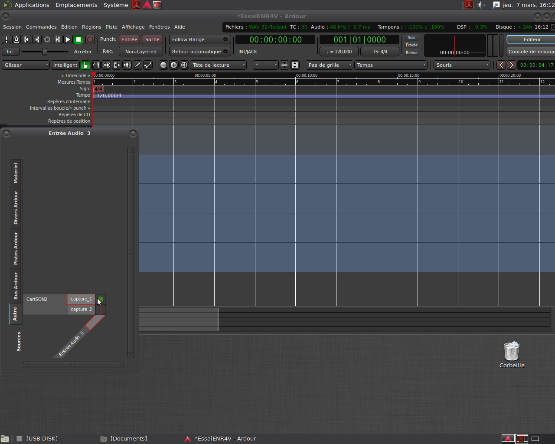Select the Audition speaker tool

click(127, 65)
